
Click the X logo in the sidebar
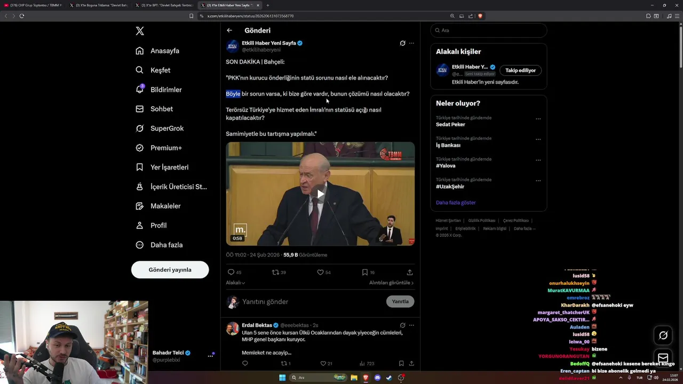[x=140, y=31]
